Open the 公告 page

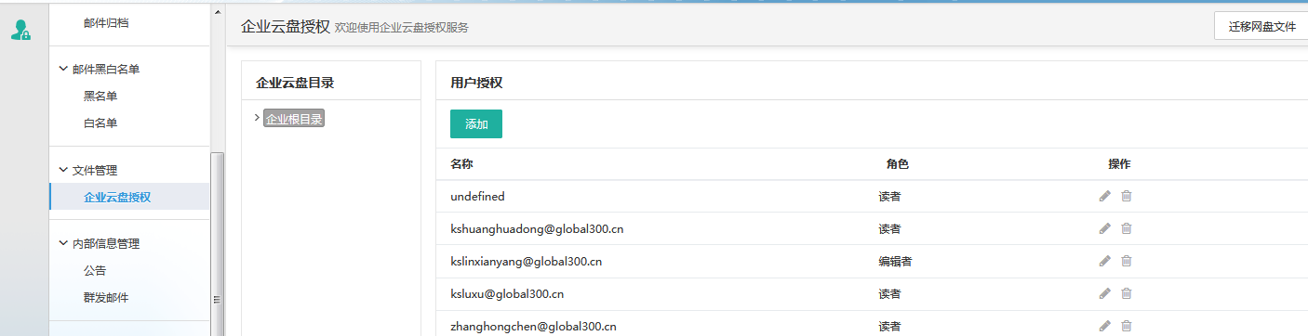tap(95, 271)
